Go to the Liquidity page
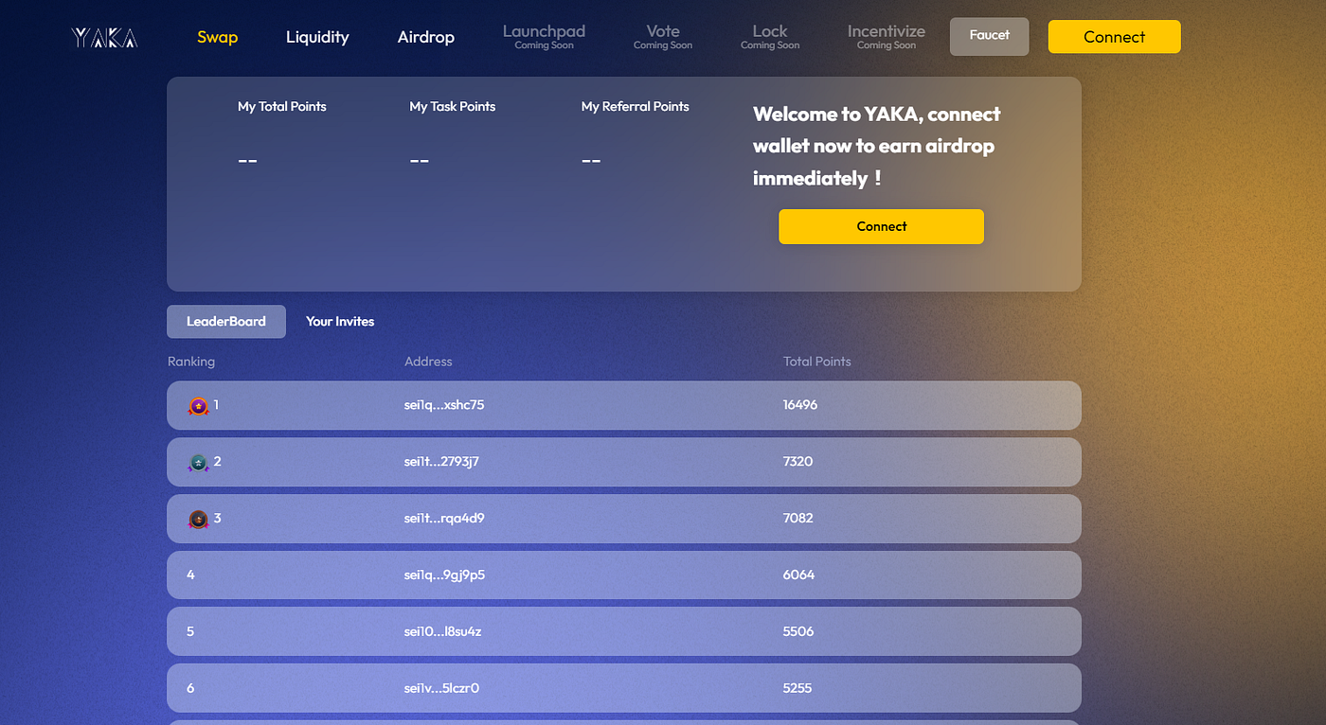The image size is (1326, 725). coord(317,37)
